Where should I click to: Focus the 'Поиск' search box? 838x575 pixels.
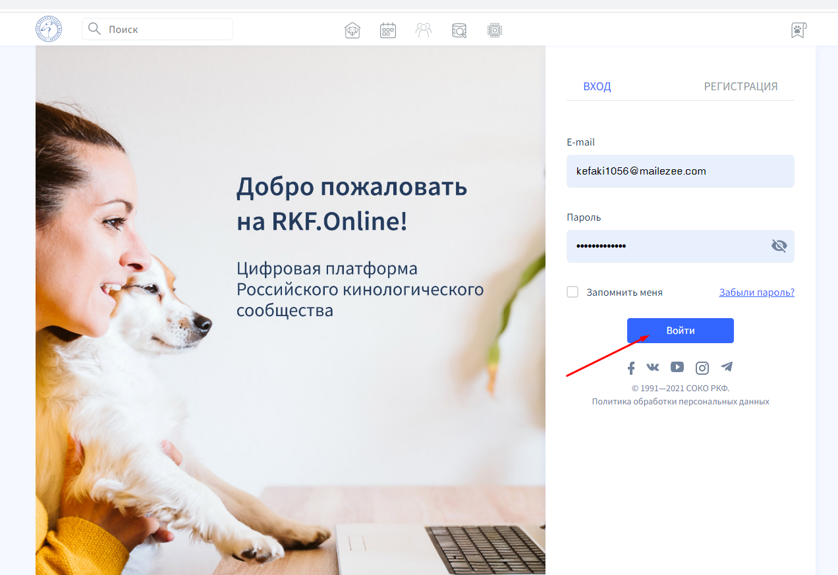165,29
